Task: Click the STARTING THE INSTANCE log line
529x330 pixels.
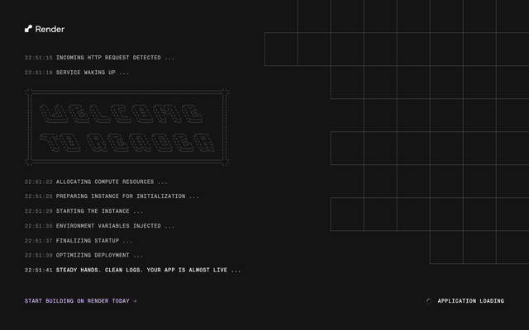Action: 83,211
